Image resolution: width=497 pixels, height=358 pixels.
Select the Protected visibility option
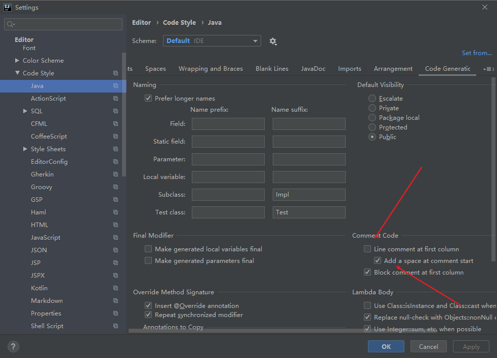(372, 127)
